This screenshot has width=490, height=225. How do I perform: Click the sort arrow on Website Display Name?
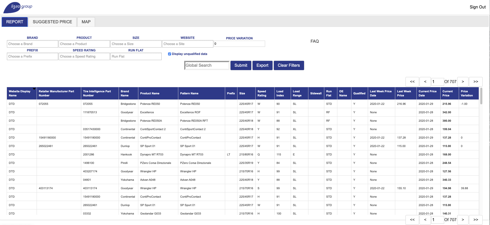click(34, 89)
